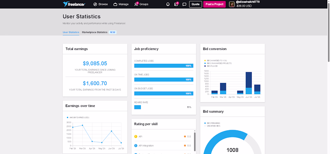Image resolution: width=330 pixels, height=154 pixels.
Task: Toggle Bids Awarded To You legend
Action: (216, 61)
